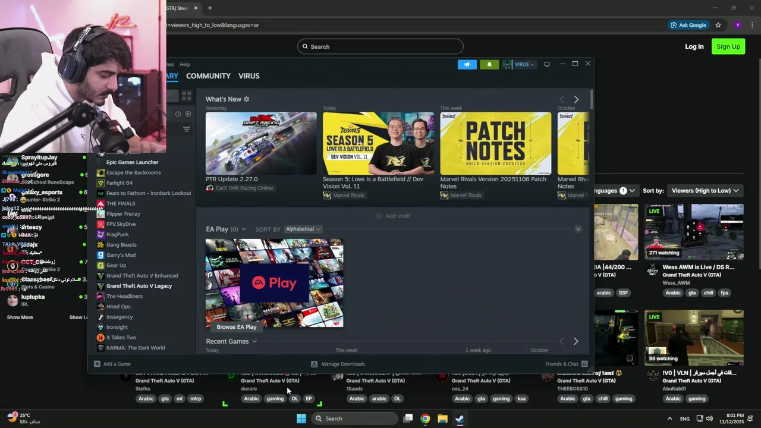Image resolution: width=761 pixels, height=428 pixels.
Task: Select Epic Games Launcher in library list
Action: click(132, 162)
